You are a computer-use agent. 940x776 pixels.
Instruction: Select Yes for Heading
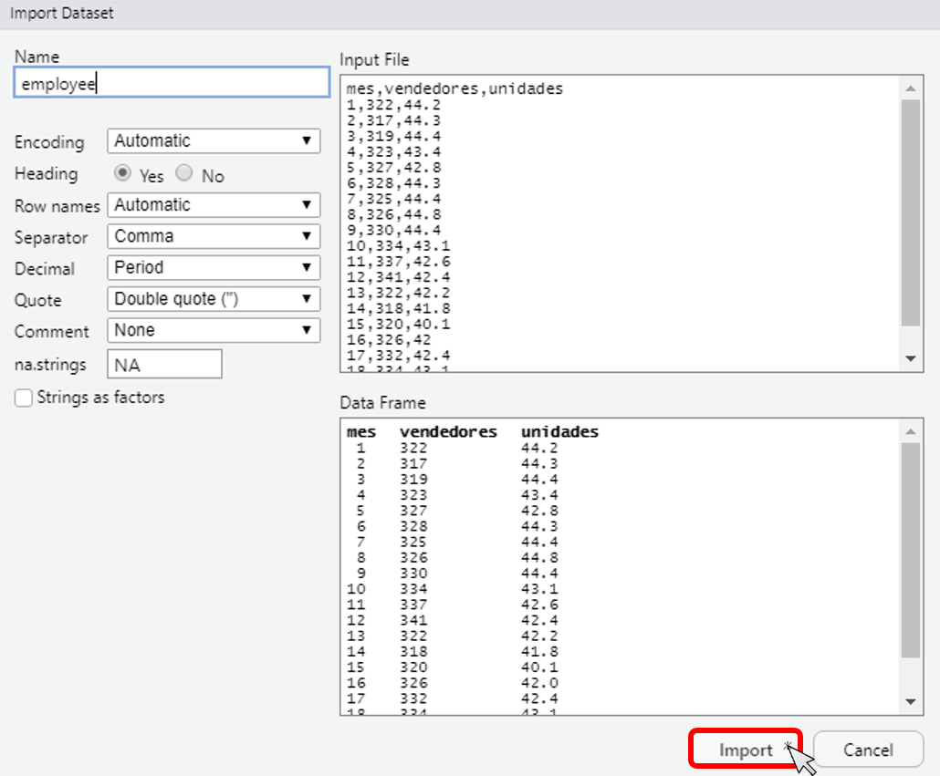click(x=123, y=173)
